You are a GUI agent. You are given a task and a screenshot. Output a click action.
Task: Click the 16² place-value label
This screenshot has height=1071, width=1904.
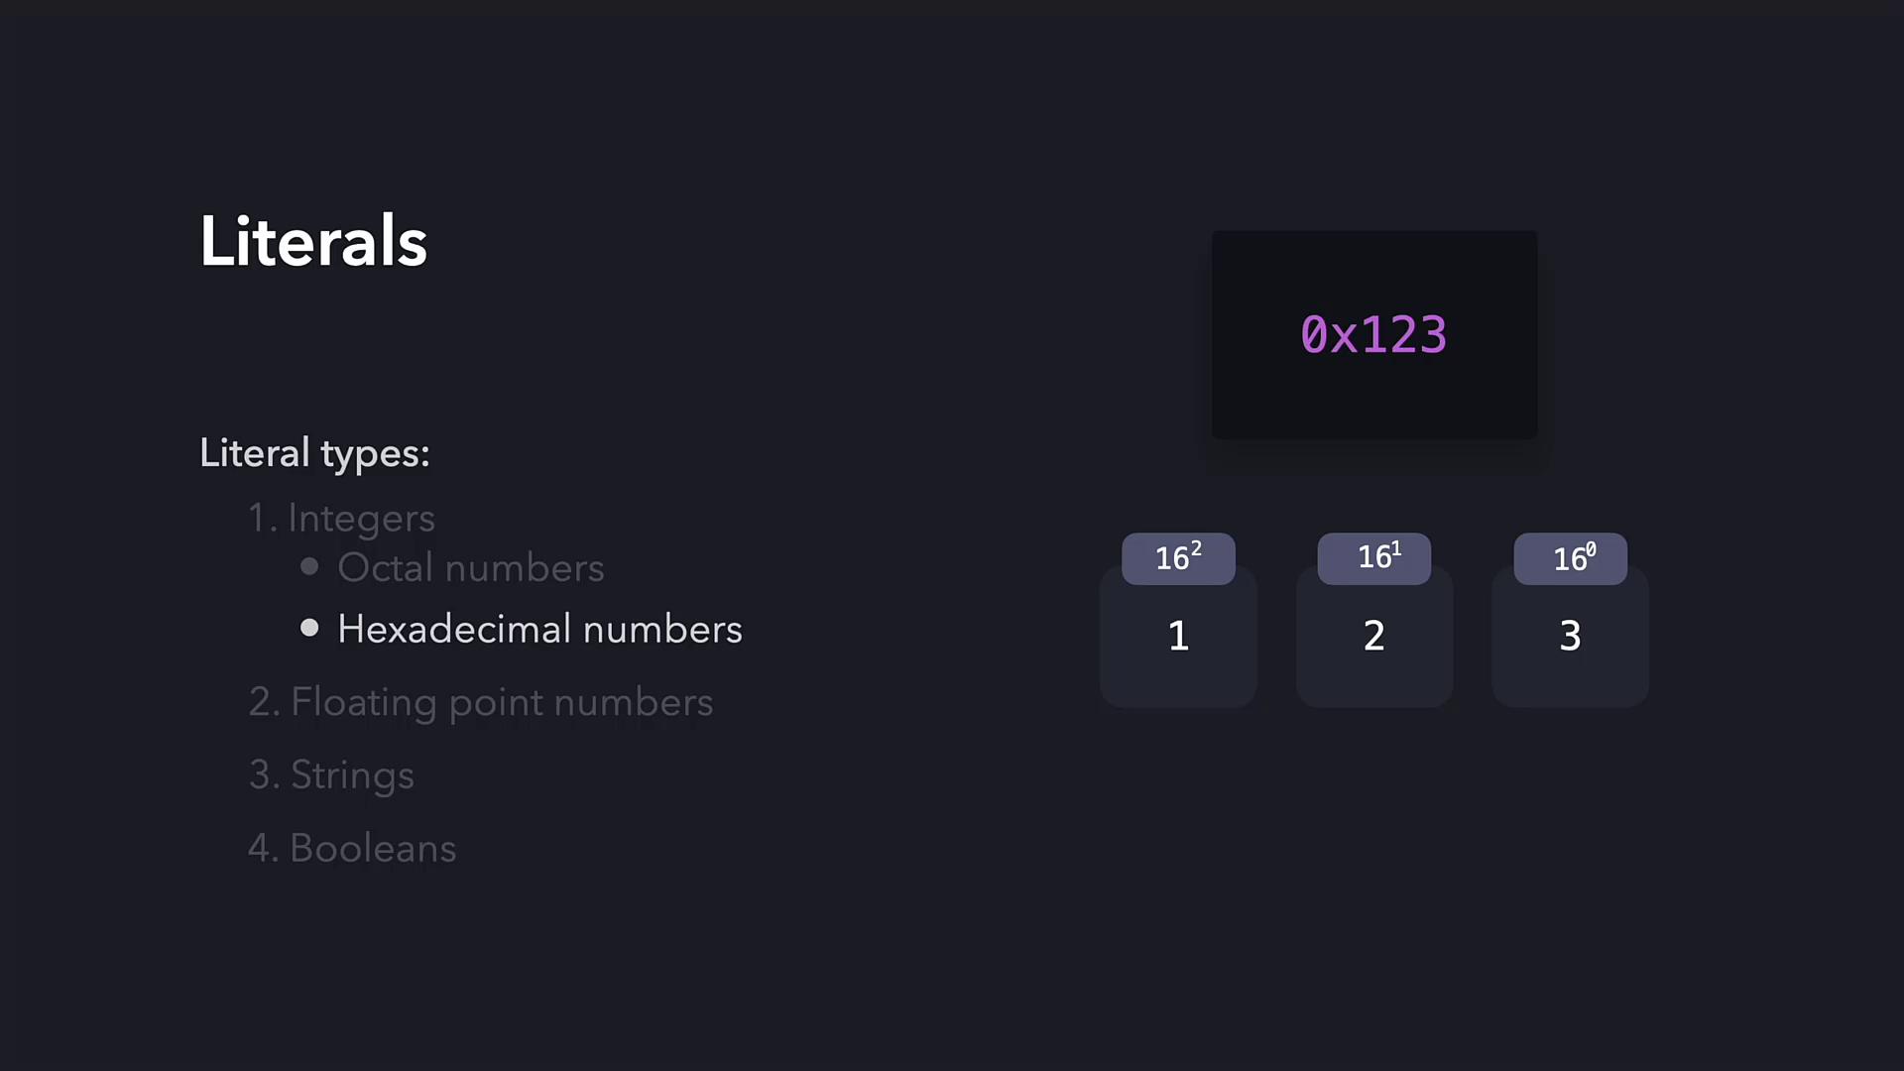click(1178, 558)
